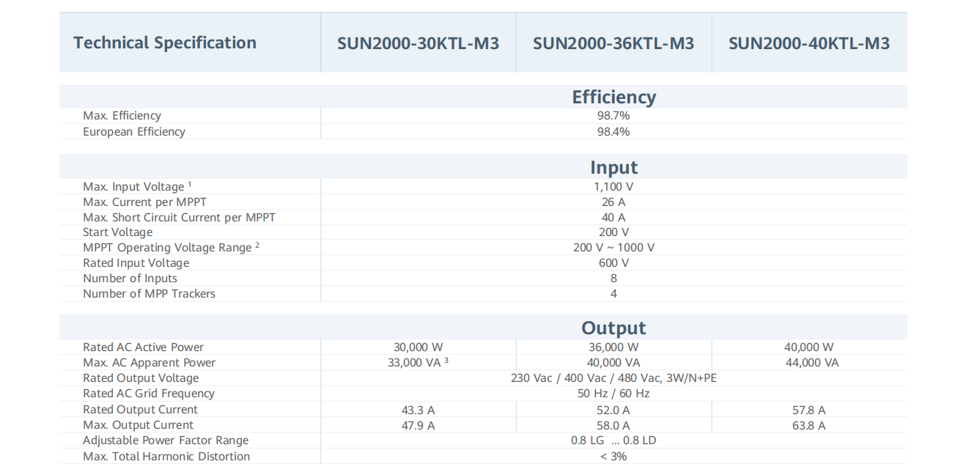The width and height of the screenshot is (972, 475).
Task: Select the 'Max. Efficiency' row label
Action: [x=122, y=116]
